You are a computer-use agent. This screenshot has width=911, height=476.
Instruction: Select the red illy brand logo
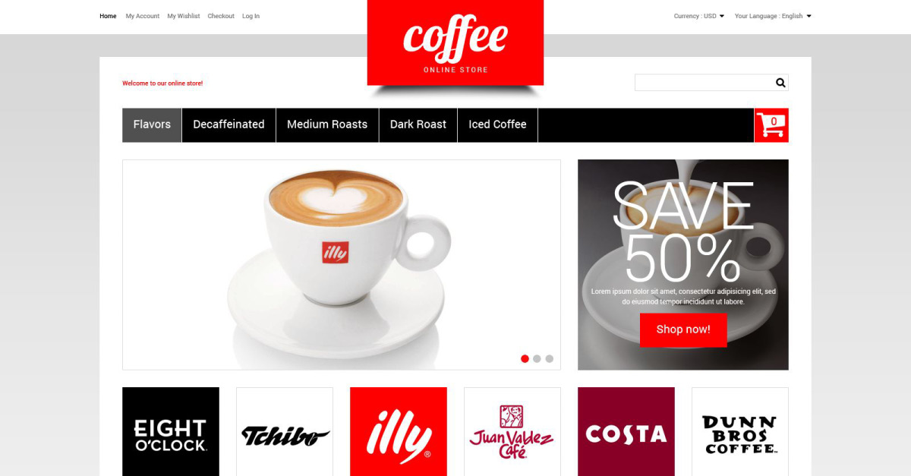click(x=399, y=432)
